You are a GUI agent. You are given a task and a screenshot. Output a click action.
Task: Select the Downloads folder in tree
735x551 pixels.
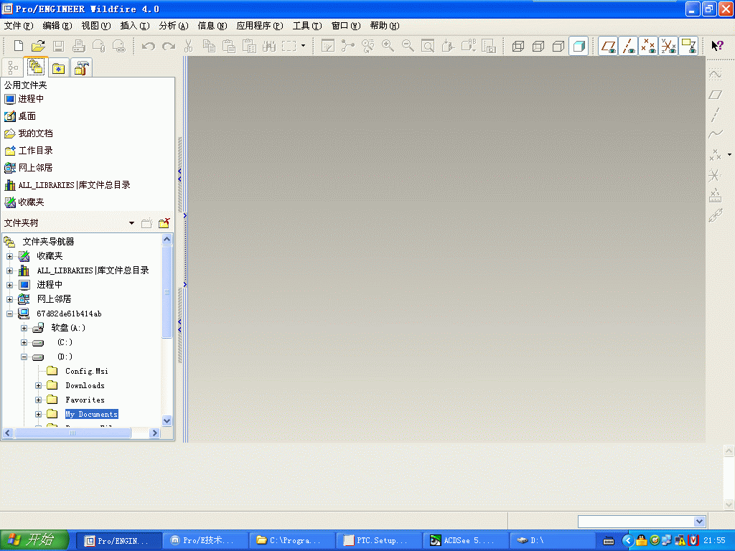(85, 385)
